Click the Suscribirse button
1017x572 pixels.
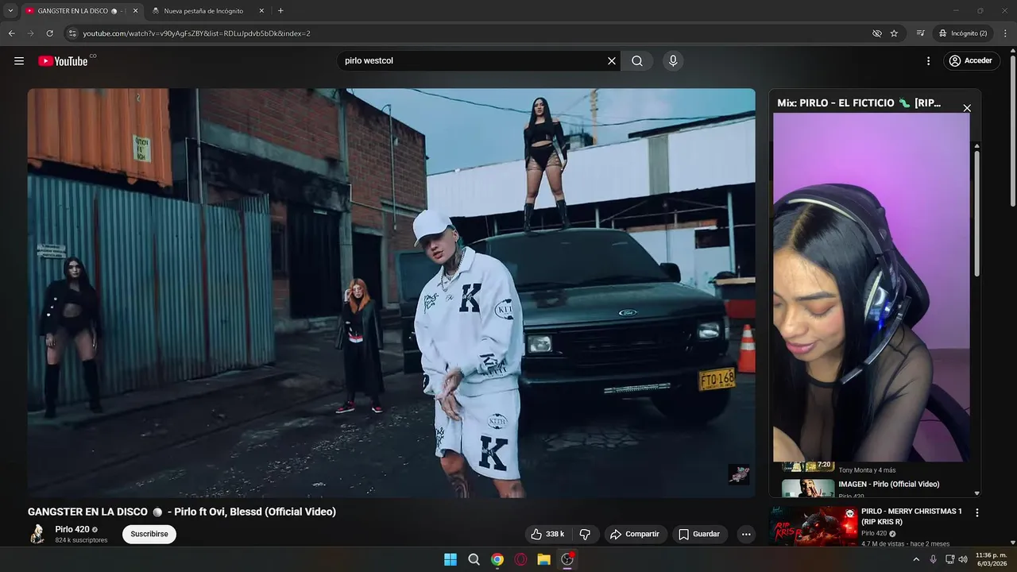coord(149,534)
